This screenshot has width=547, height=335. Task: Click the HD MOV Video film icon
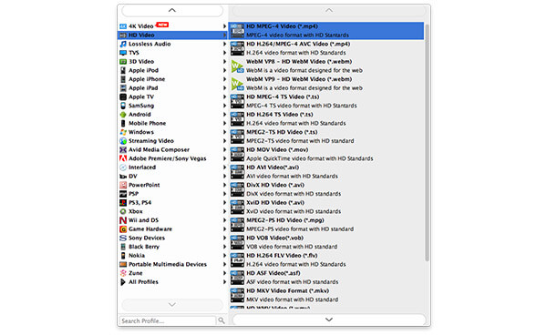[x=237, y=154]
